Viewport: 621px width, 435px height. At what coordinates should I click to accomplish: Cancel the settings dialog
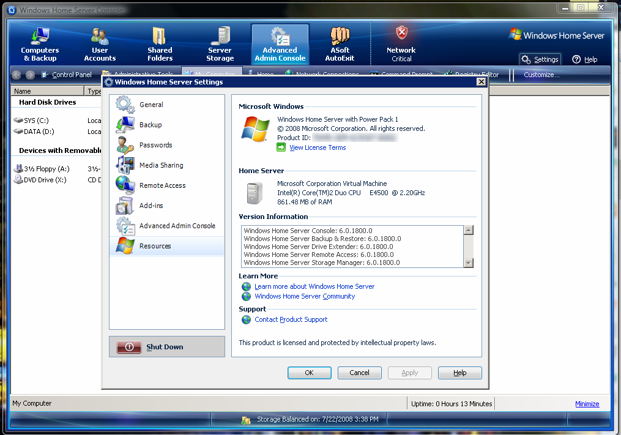[359, 373]
